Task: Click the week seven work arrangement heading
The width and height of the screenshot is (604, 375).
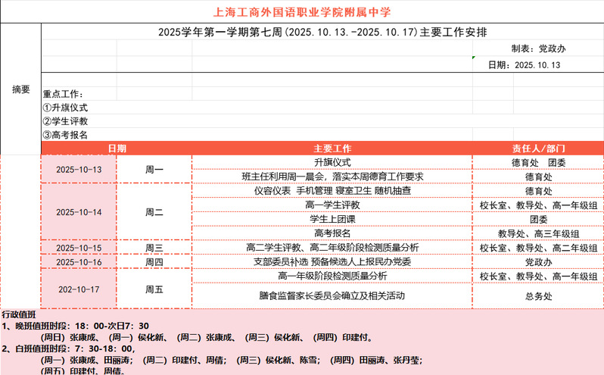Action: (x=322, y=32)
